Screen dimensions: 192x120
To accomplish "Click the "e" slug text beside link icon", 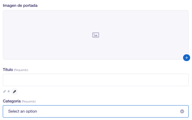I will point(9,91).
